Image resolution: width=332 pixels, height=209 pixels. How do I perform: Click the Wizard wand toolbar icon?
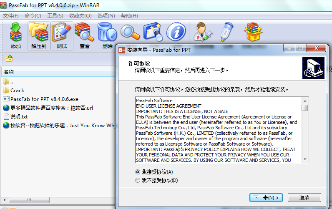coord(153,32)
